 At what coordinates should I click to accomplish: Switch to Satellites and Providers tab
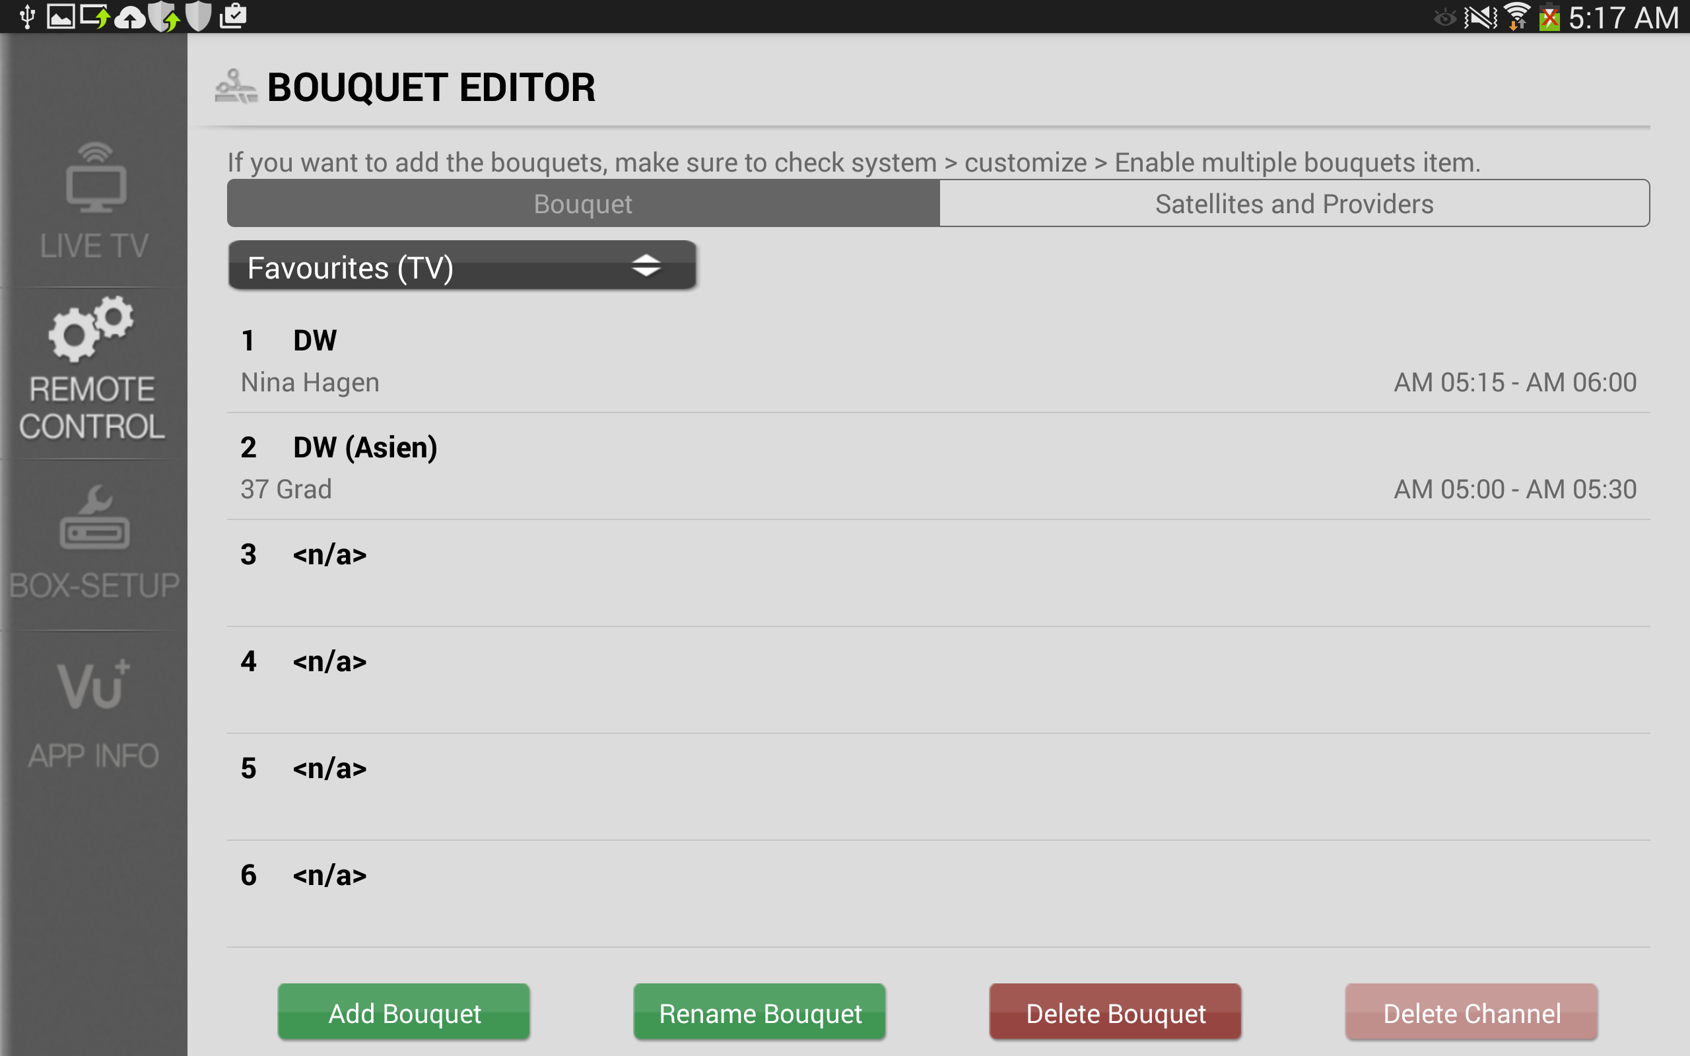coord(1293,204)
